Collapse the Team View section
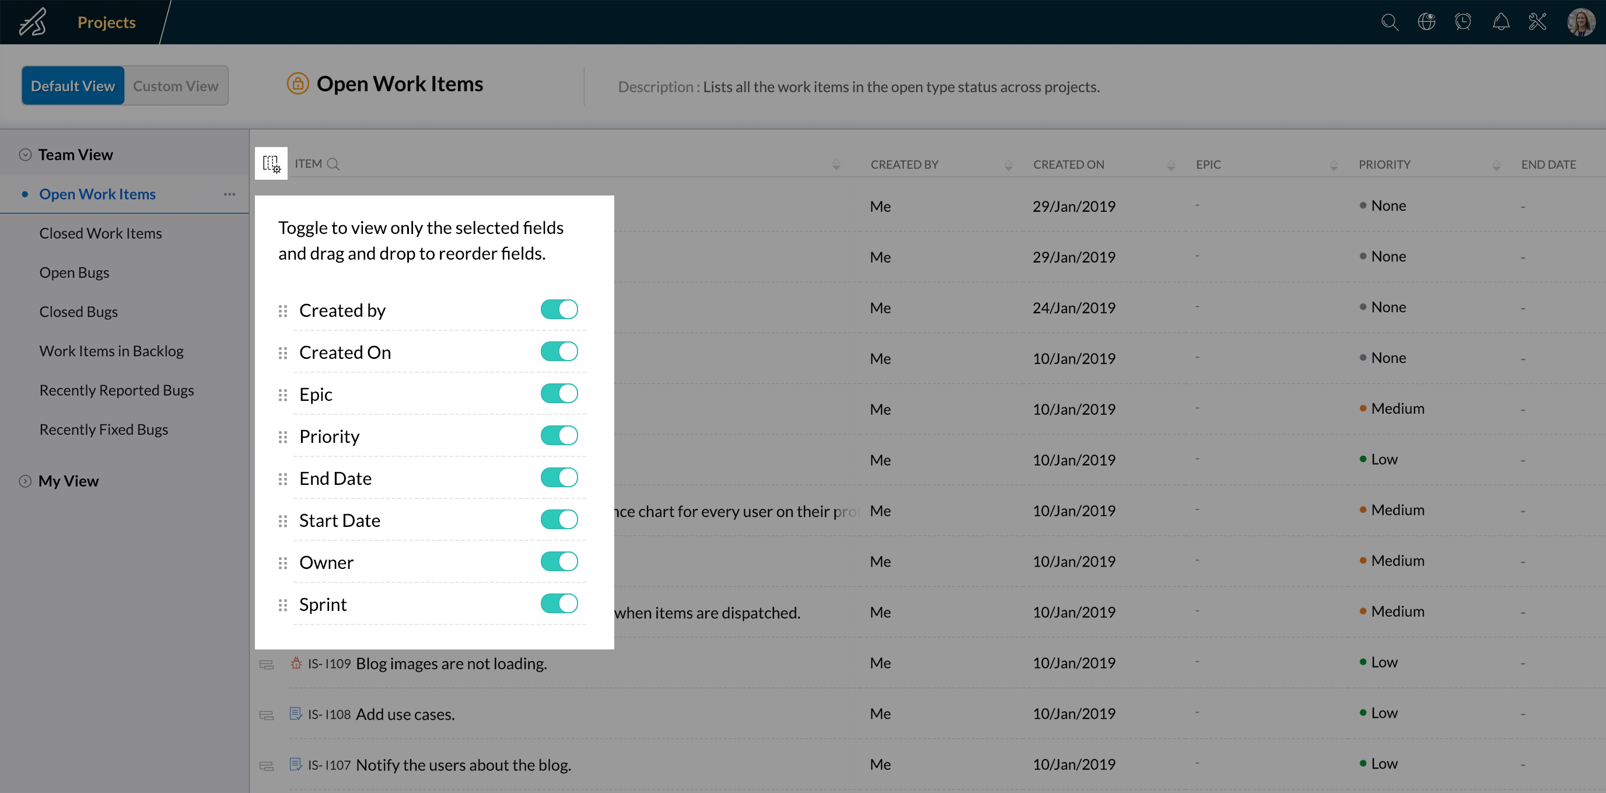The width and height of the screenshot is (1606, 793). [x=25, y=155]
